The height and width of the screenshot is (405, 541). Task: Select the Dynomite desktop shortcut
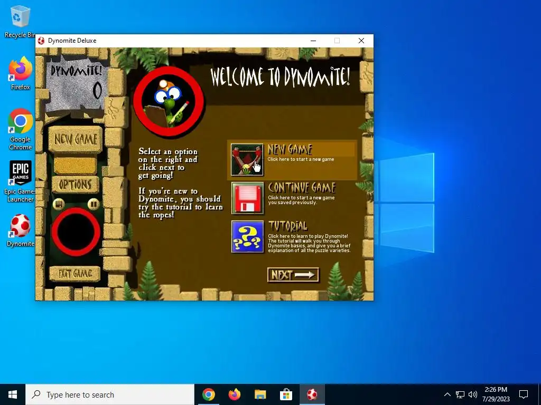coord(21,230)
